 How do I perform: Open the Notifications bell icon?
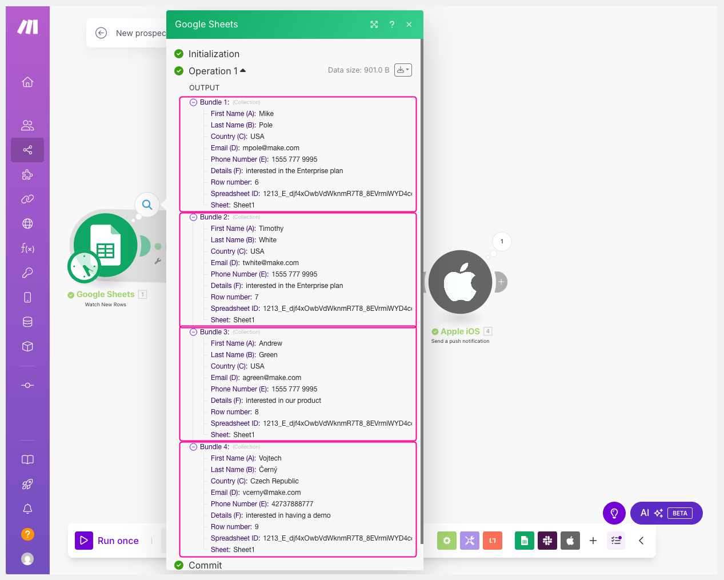[27, 509]
